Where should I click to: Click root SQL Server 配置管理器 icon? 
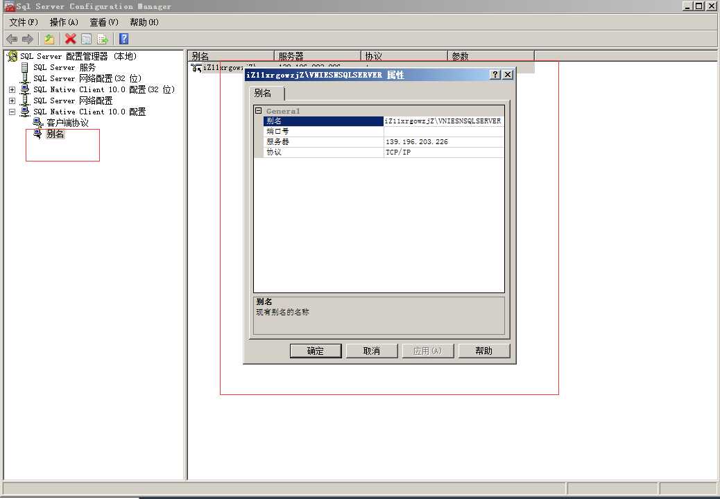click(12, 56)
